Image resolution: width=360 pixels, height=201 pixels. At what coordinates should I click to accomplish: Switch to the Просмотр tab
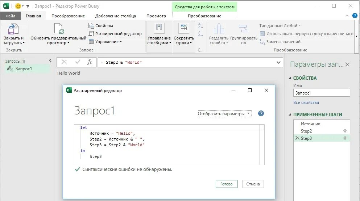point(156,16)
